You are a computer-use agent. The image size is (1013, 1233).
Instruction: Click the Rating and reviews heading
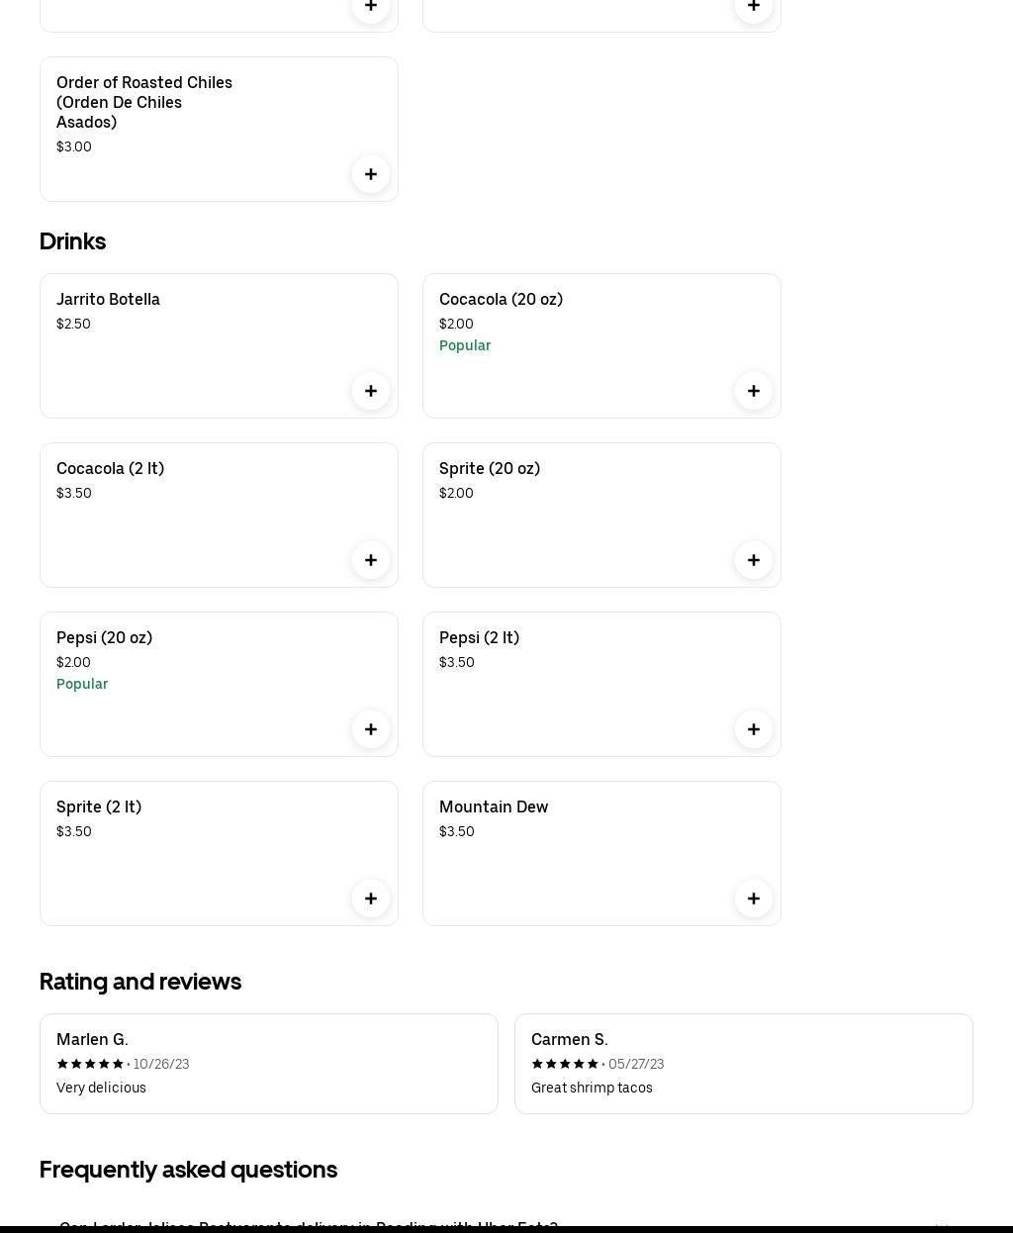[x=140, y=982]
